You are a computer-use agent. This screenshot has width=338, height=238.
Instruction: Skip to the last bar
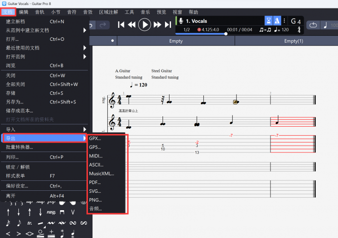click(169, 24)
